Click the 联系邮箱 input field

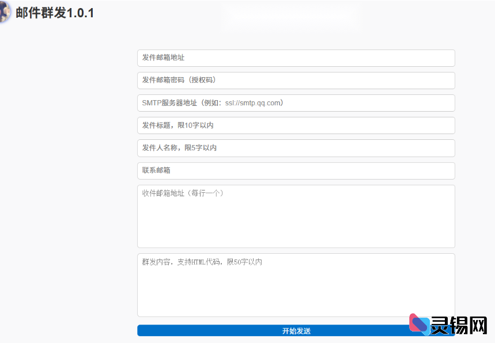coord(296,170)
